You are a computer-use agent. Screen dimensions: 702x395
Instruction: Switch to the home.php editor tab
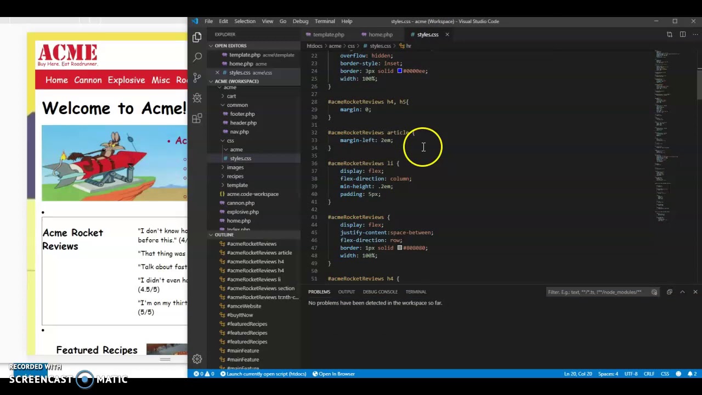tap(380, 35)
